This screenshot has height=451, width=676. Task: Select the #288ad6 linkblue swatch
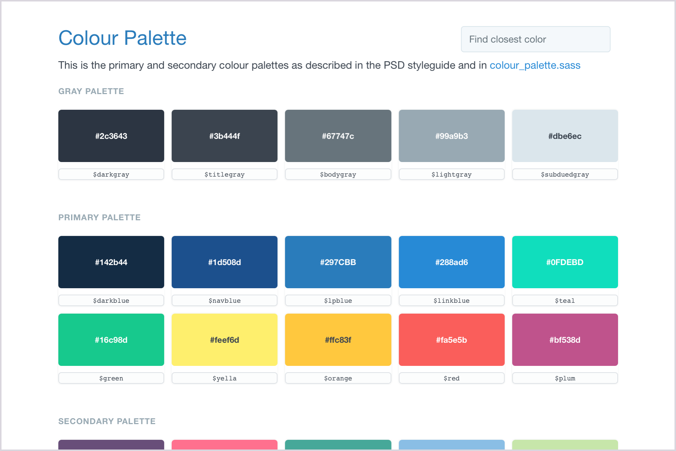pyautogui.click(x=452, y=262)
